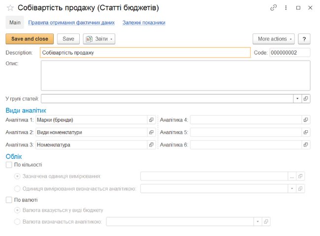Click inside the Опис text area
The width and height of the screenshot is (320, 236).
(175, 75)
